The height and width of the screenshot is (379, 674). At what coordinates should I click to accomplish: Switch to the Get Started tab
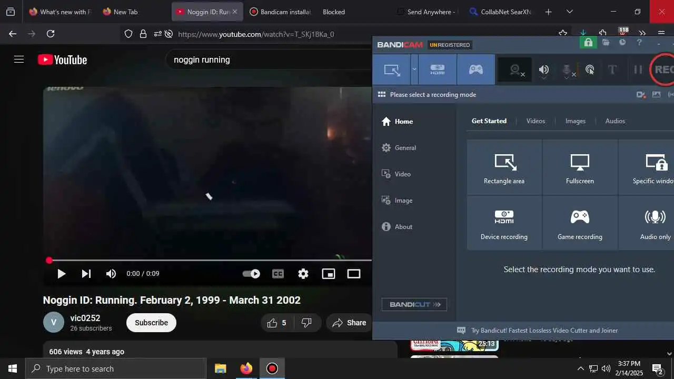[x=489, y=121]
